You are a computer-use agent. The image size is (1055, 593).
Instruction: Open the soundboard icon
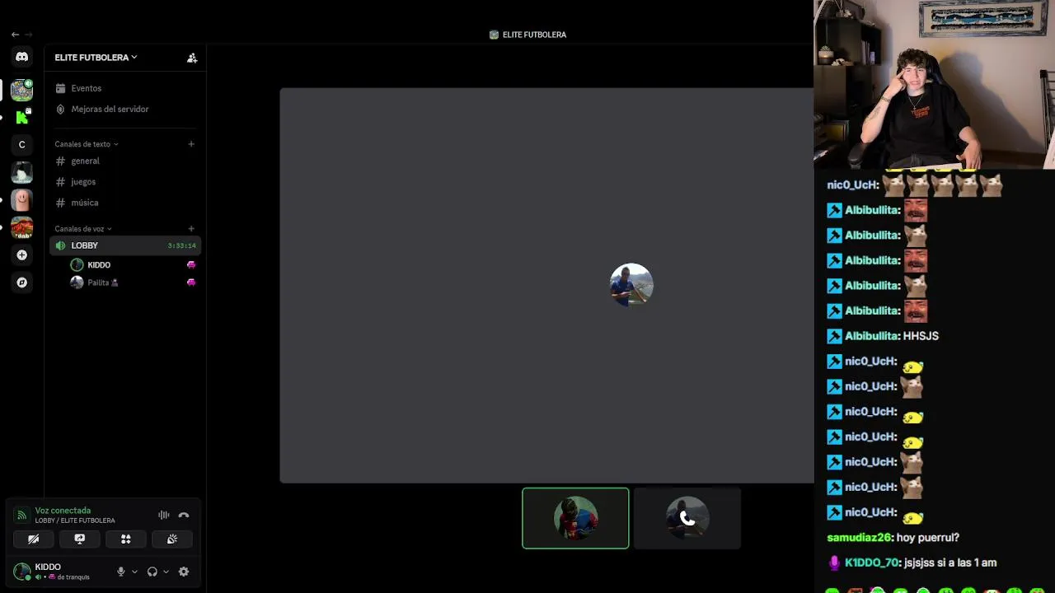coord(172,539)
